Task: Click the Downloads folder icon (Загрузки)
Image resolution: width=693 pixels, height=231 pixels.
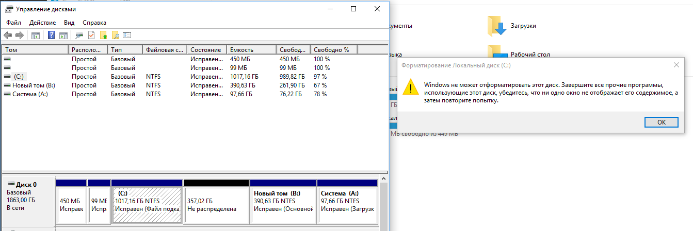Action: coord(497,26)
